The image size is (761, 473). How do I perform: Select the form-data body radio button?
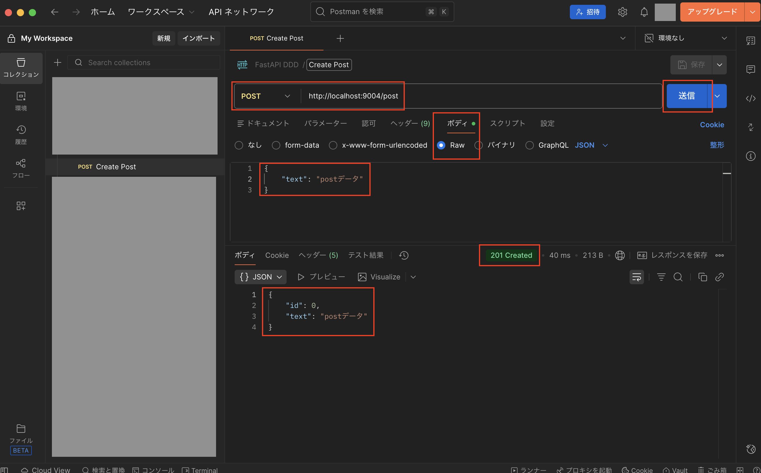pos(276,145)
